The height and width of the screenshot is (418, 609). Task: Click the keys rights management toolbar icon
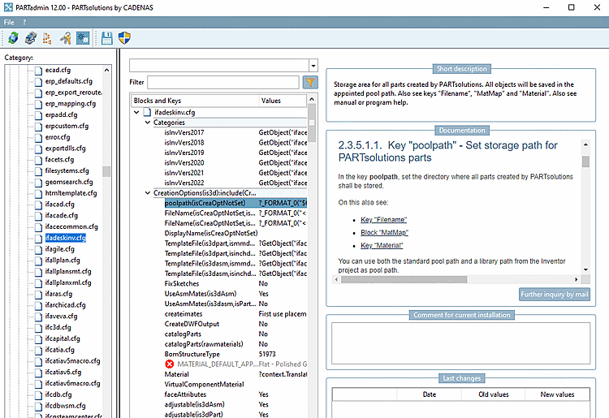[65, 37]
